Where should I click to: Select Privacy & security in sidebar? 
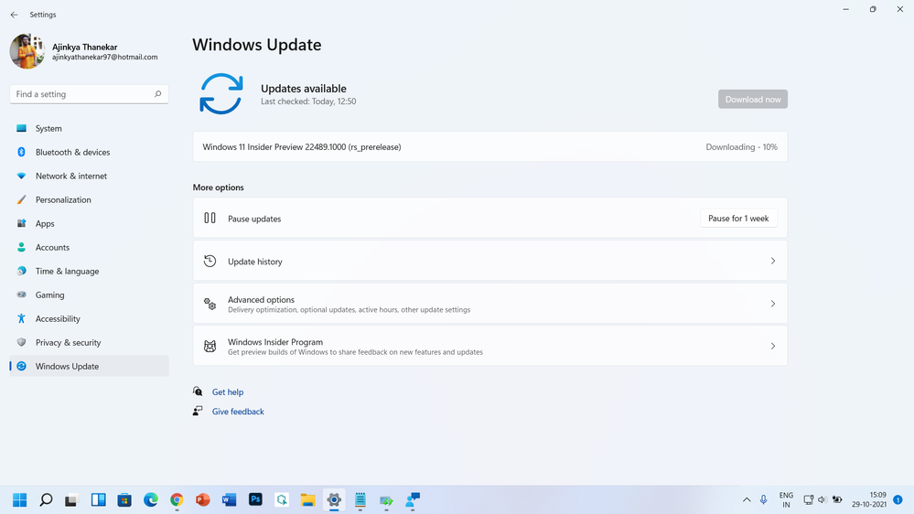(x=89, y=343)
